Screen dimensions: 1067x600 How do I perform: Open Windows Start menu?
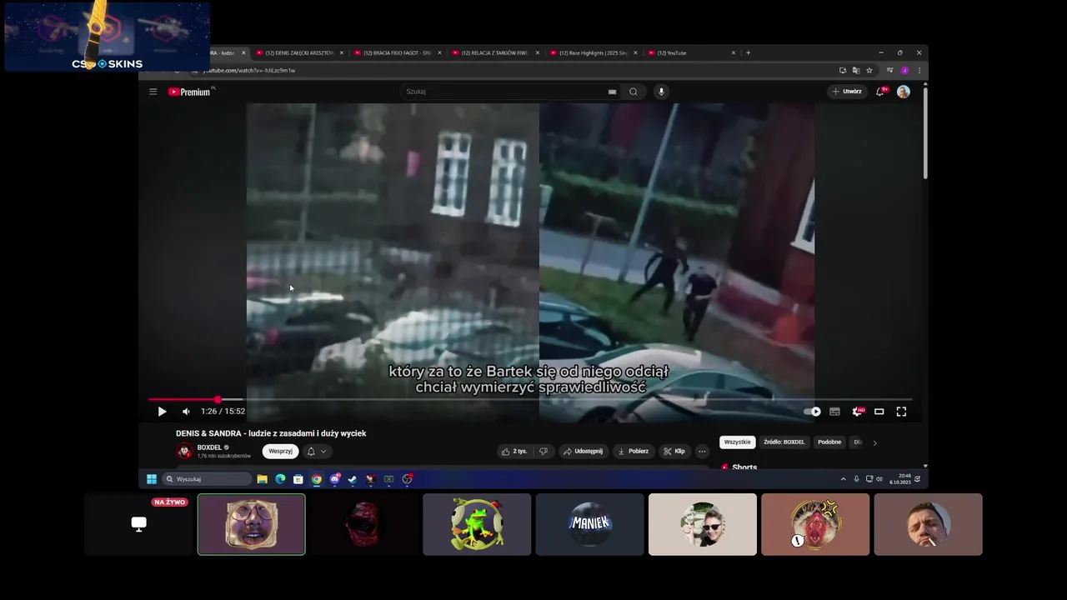click(x=152, y=479)
